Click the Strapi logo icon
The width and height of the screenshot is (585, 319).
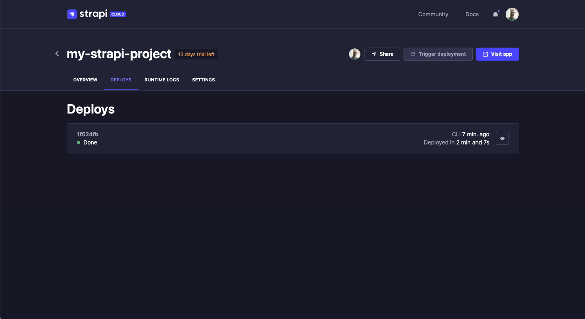pyautogui.click(x=72, y=14)
